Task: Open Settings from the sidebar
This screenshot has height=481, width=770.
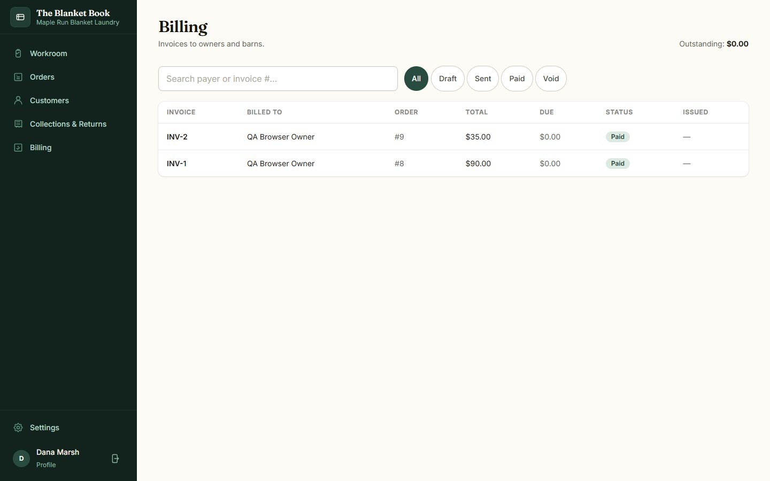Action: [68, 428]
